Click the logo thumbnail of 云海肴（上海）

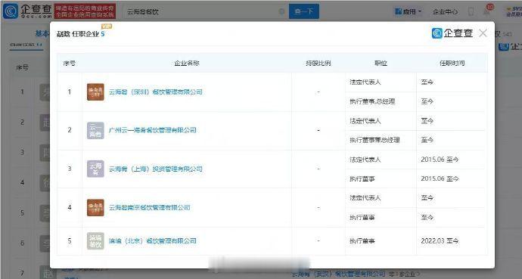(x=95, y=169)
